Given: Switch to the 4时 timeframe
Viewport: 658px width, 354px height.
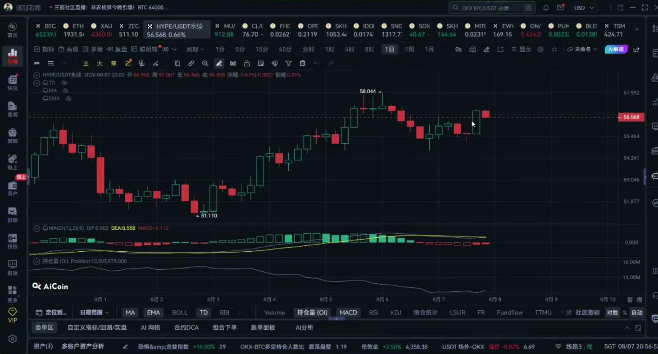Looking at the screenshot, I should coord(349,50).
